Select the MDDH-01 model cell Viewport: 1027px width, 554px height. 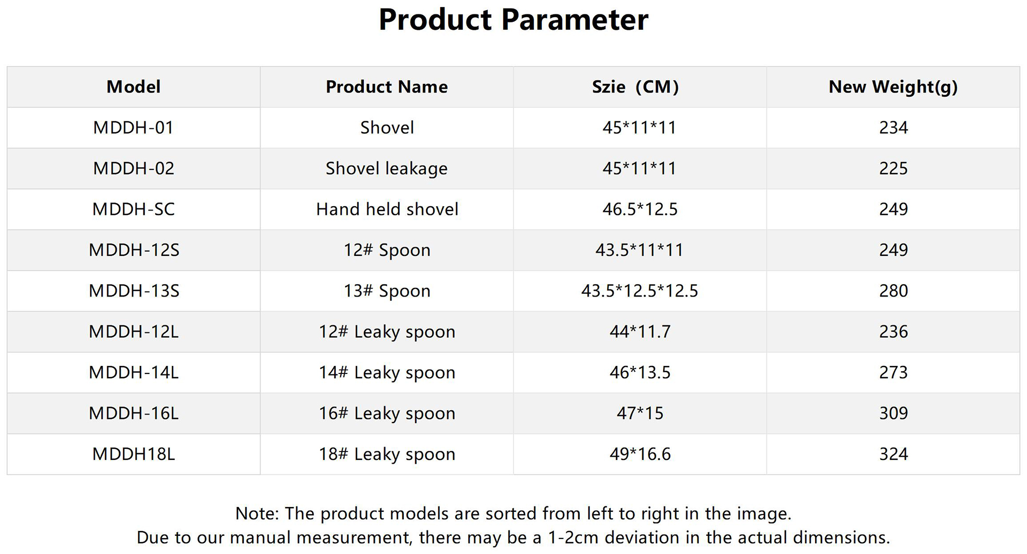[x=133, y=128]
